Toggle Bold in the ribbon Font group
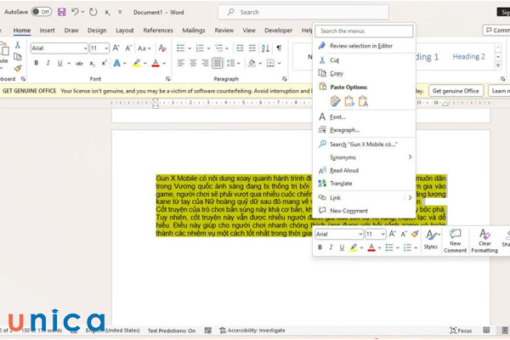The height and width of the screenshot is (340, 510). click(35, 63)
